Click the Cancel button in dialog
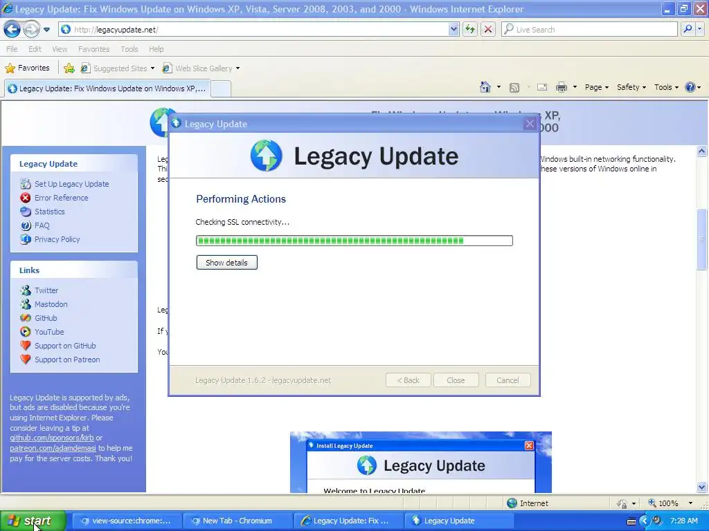The height and width of the screenshot is (531, 709). [508, 380]
